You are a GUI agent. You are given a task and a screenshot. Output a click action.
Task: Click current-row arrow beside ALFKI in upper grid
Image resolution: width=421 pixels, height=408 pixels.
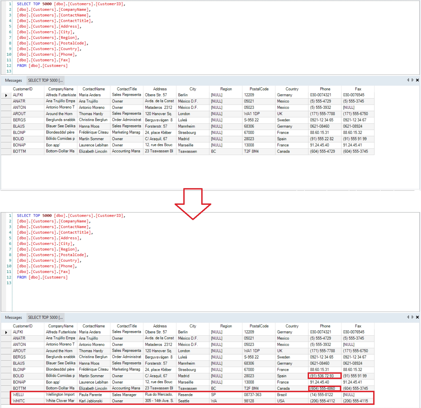click(6, 95)
